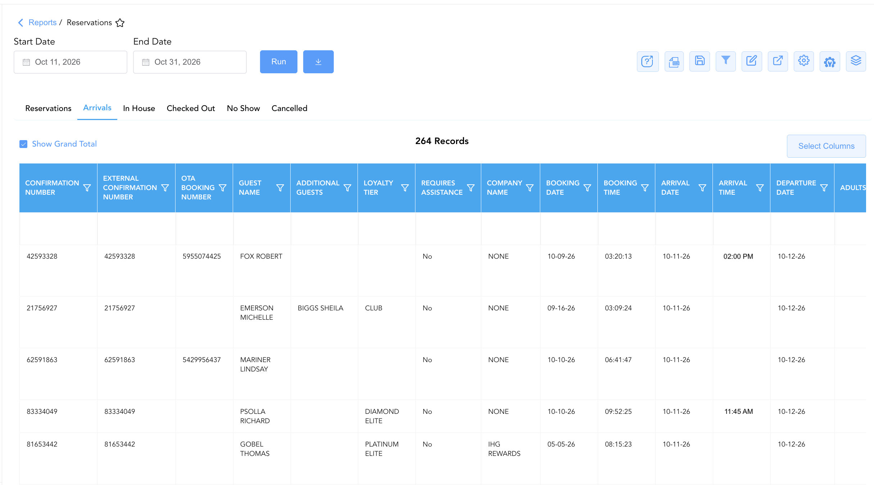Viewport: 874px width, 485px height.
Task: Select confirmation number 42593328 in first column
Action: coord(42,257)
